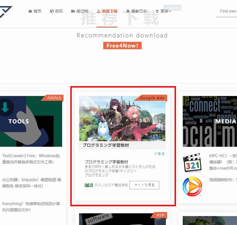Open the 博客日志 menu item
Viewport: 237px width, 225px height.
pyautogui.click(x=137, y=11)
